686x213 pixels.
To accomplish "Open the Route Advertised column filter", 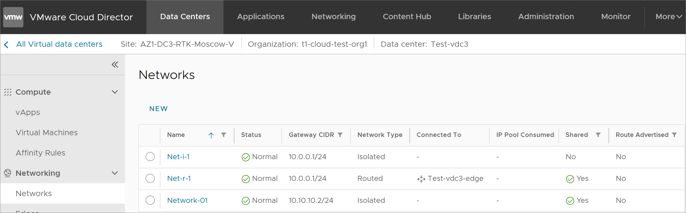I will click(x=674, y=135).
